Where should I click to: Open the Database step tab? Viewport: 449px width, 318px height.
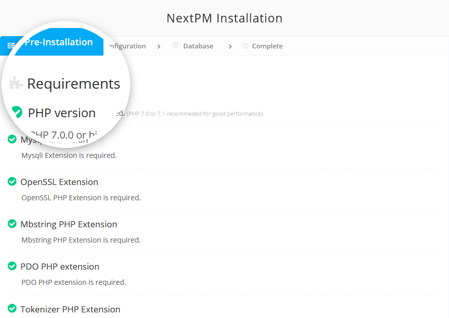click(x=198, y=46)
